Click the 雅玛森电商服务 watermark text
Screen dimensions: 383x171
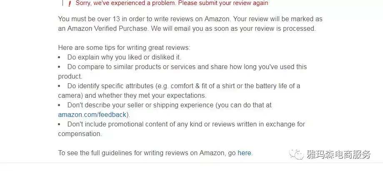338,155
